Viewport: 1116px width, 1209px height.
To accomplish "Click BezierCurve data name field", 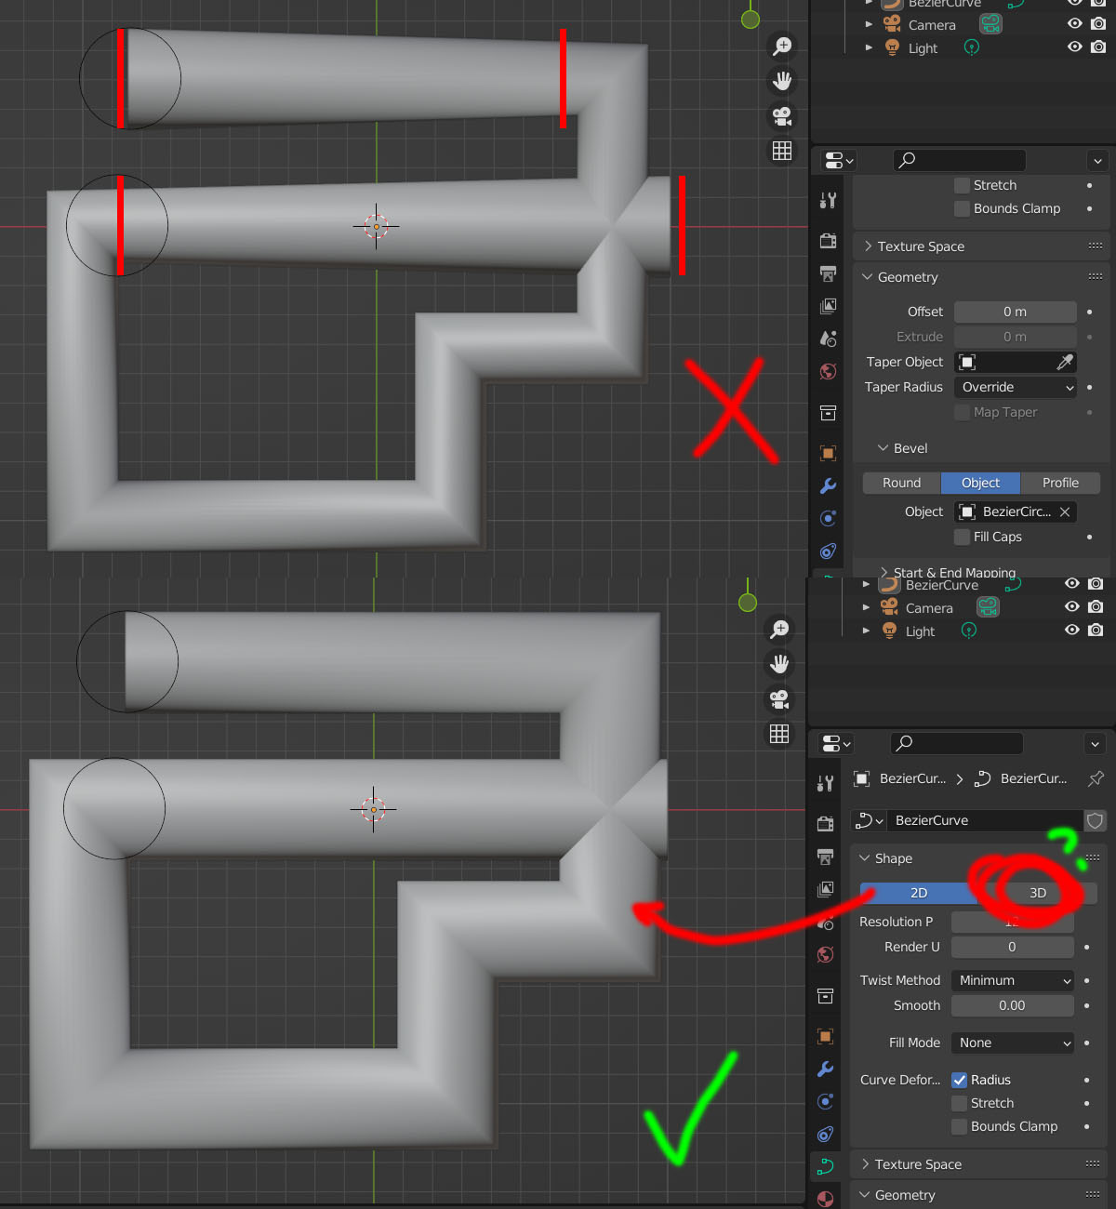I will pyautogui.click(x=985, y=820).
